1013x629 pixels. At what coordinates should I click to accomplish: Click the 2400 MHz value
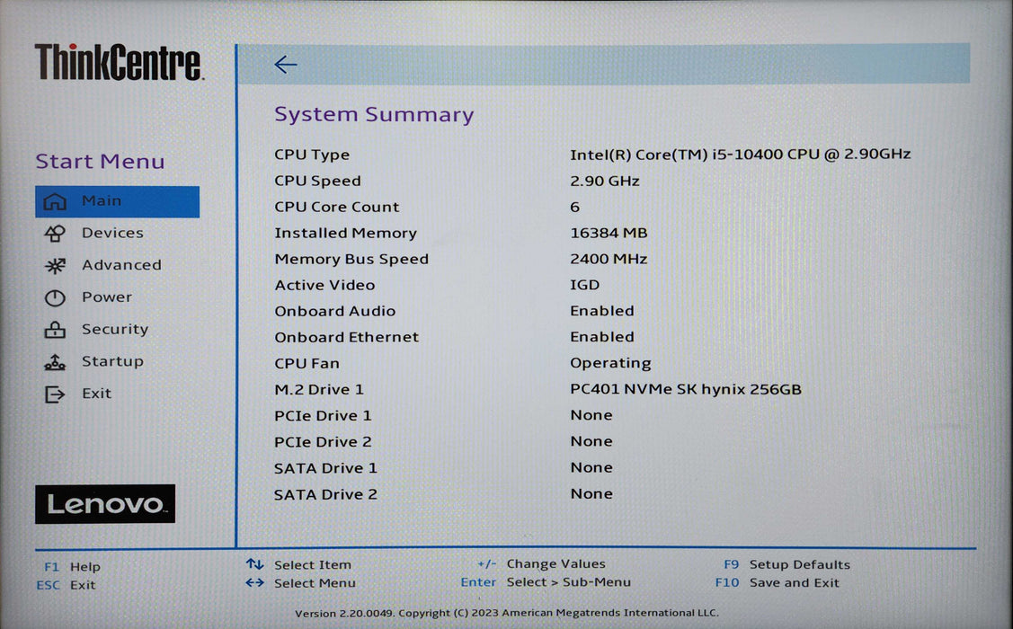tap(609, 259)
